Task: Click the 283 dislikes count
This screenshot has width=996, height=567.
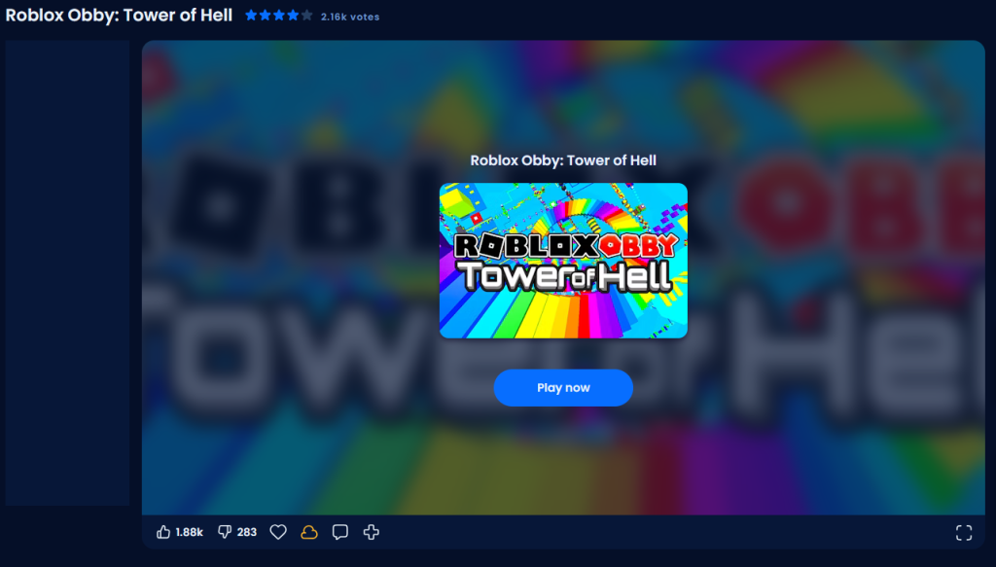Action: pyautogui.click(x=247, y=532)
